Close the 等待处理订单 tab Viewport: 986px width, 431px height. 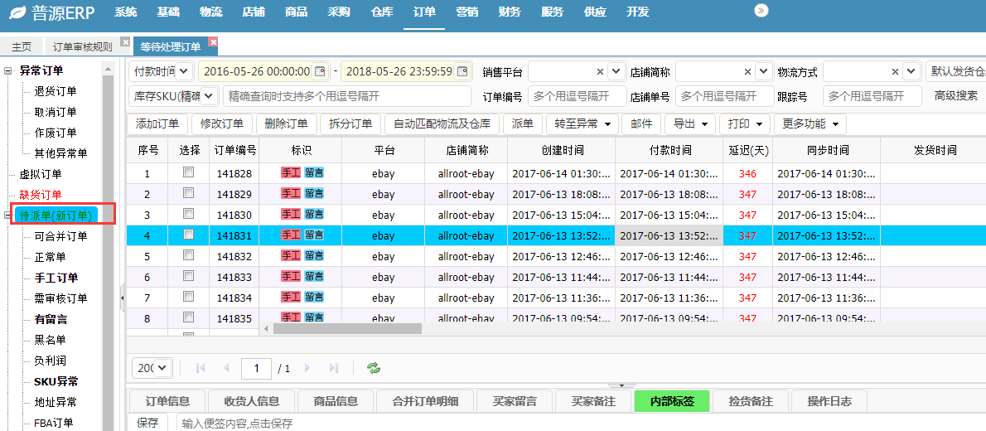click(x=213, y=41)
